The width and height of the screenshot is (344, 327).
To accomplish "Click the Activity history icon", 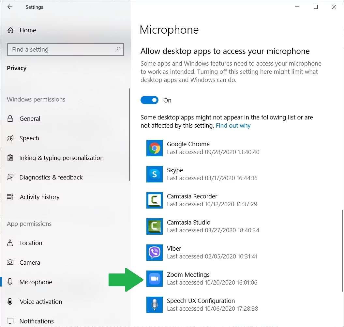I will click(10, 197).
